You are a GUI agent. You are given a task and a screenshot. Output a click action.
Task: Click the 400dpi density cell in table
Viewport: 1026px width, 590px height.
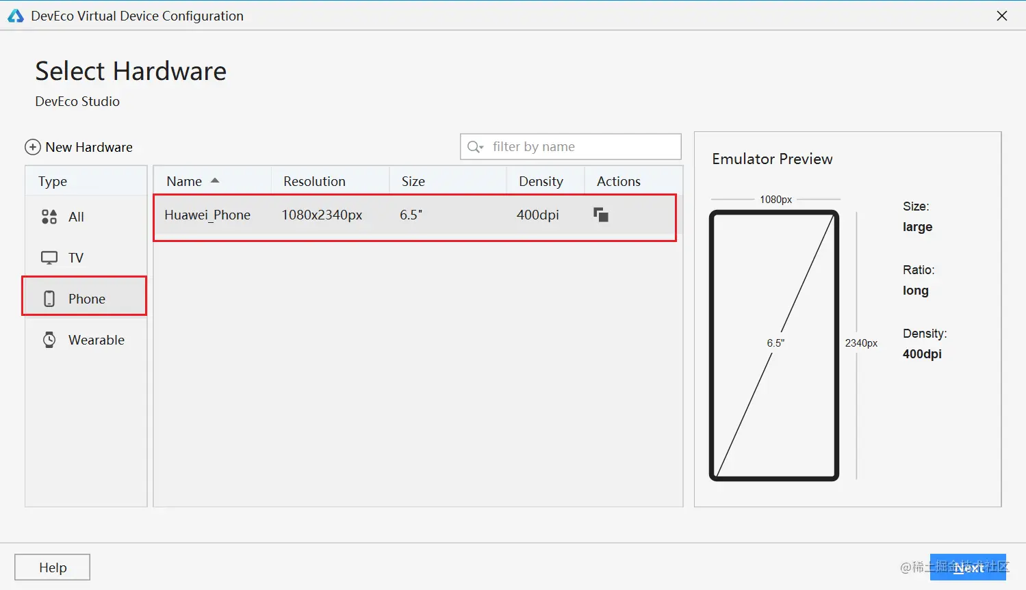[x=538, y=215]
